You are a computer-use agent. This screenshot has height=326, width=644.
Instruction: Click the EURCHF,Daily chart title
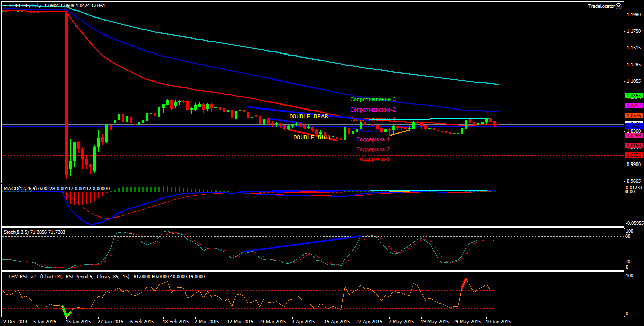point(25,5)
